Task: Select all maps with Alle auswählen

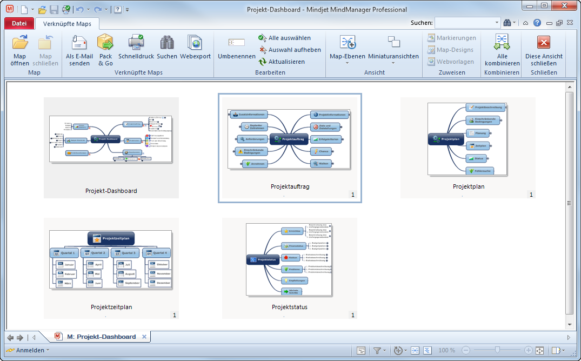Action: [285, 38]
